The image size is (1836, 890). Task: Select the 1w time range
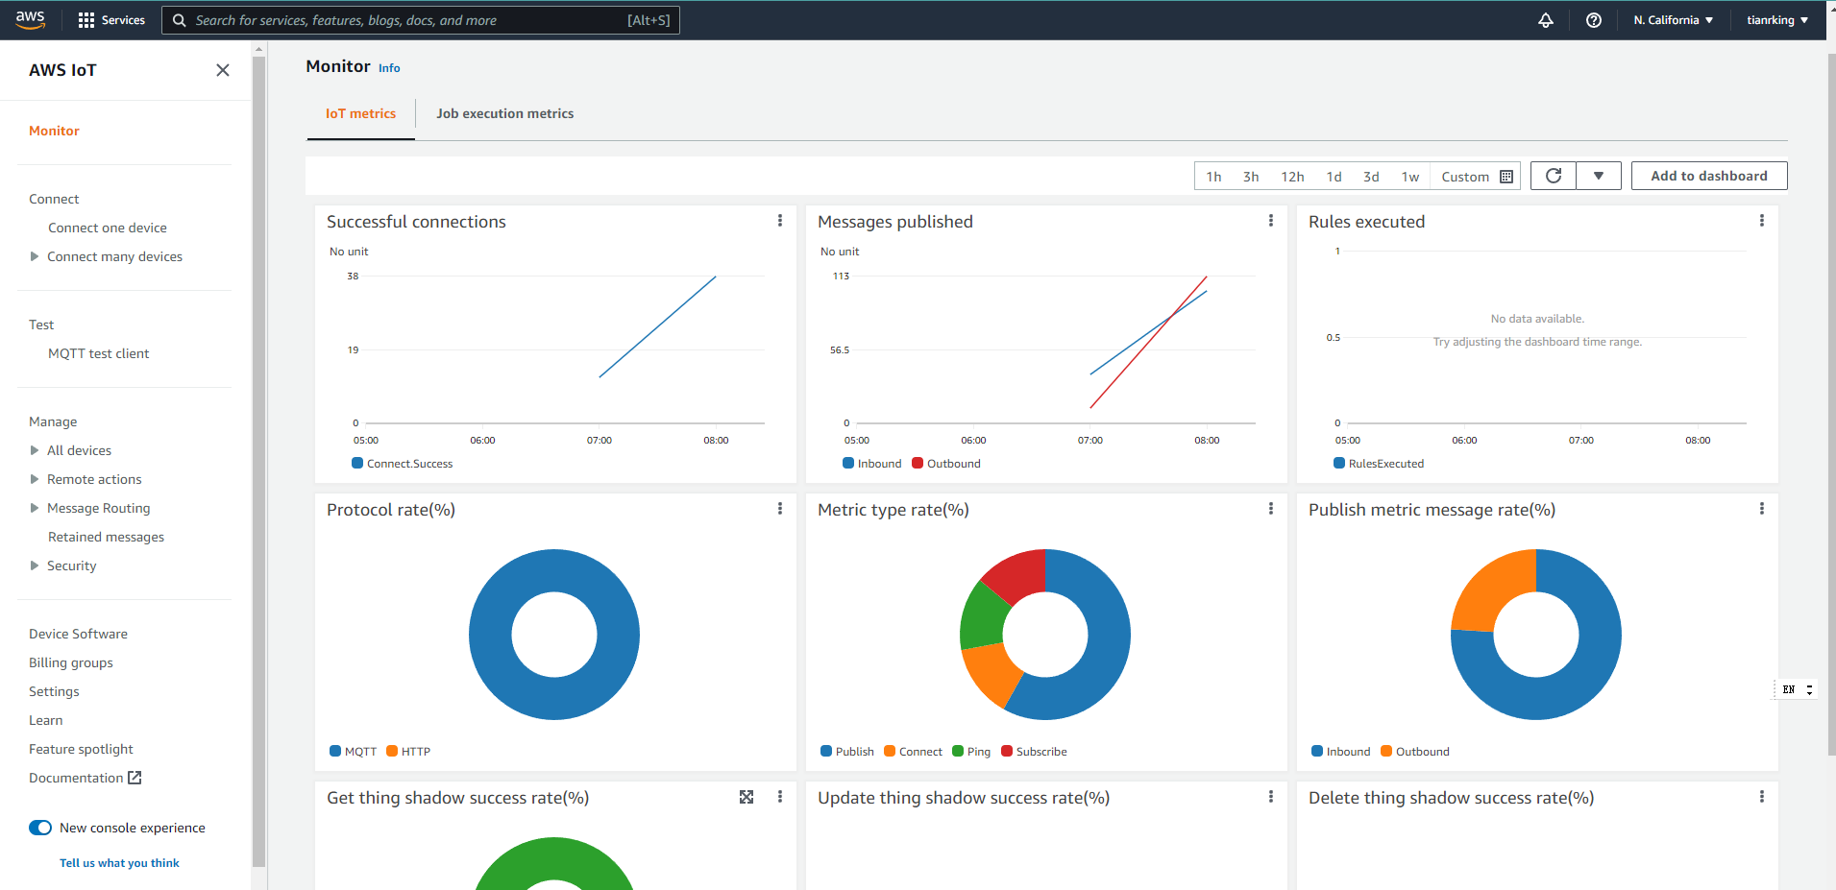(1409, 177)
